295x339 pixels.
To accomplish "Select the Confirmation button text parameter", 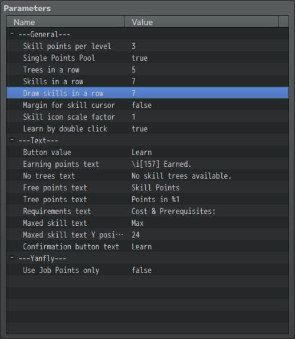I will 147,246.
